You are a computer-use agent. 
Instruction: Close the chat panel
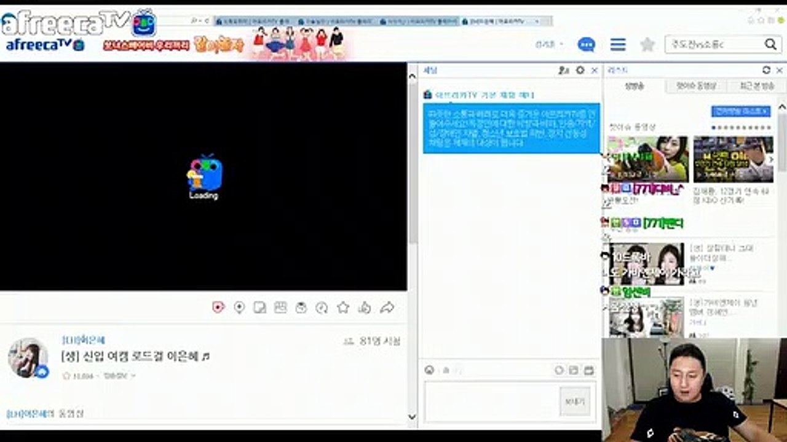click(x=595, y=71)
